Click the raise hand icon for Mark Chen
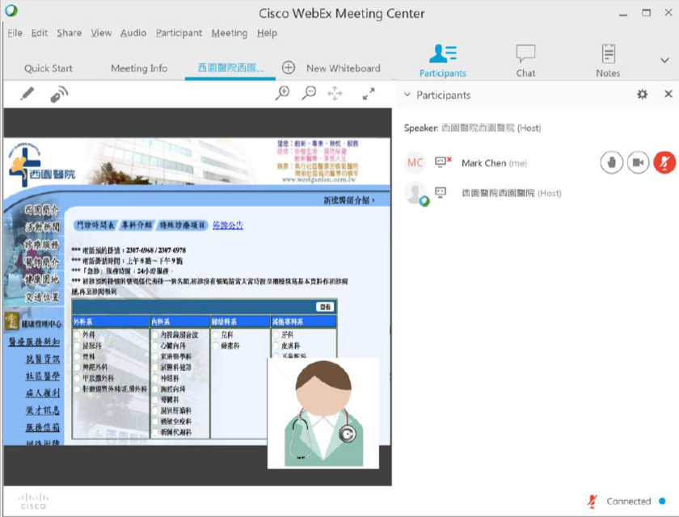 [611, 162]
